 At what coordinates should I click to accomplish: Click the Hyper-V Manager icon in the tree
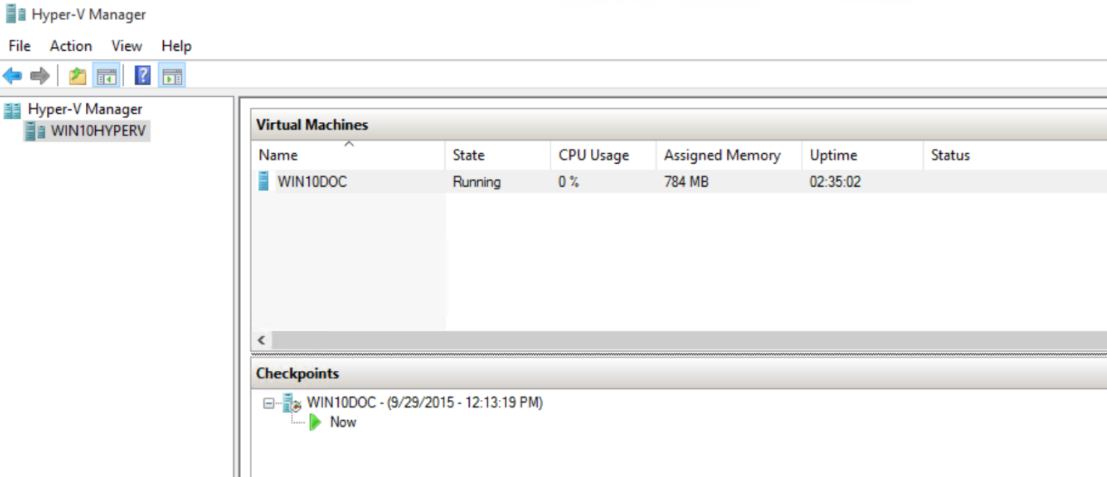(12, 108)
